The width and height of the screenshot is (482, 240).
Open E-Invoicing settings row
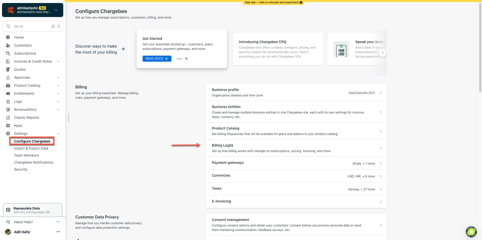[x=296, y=202]
